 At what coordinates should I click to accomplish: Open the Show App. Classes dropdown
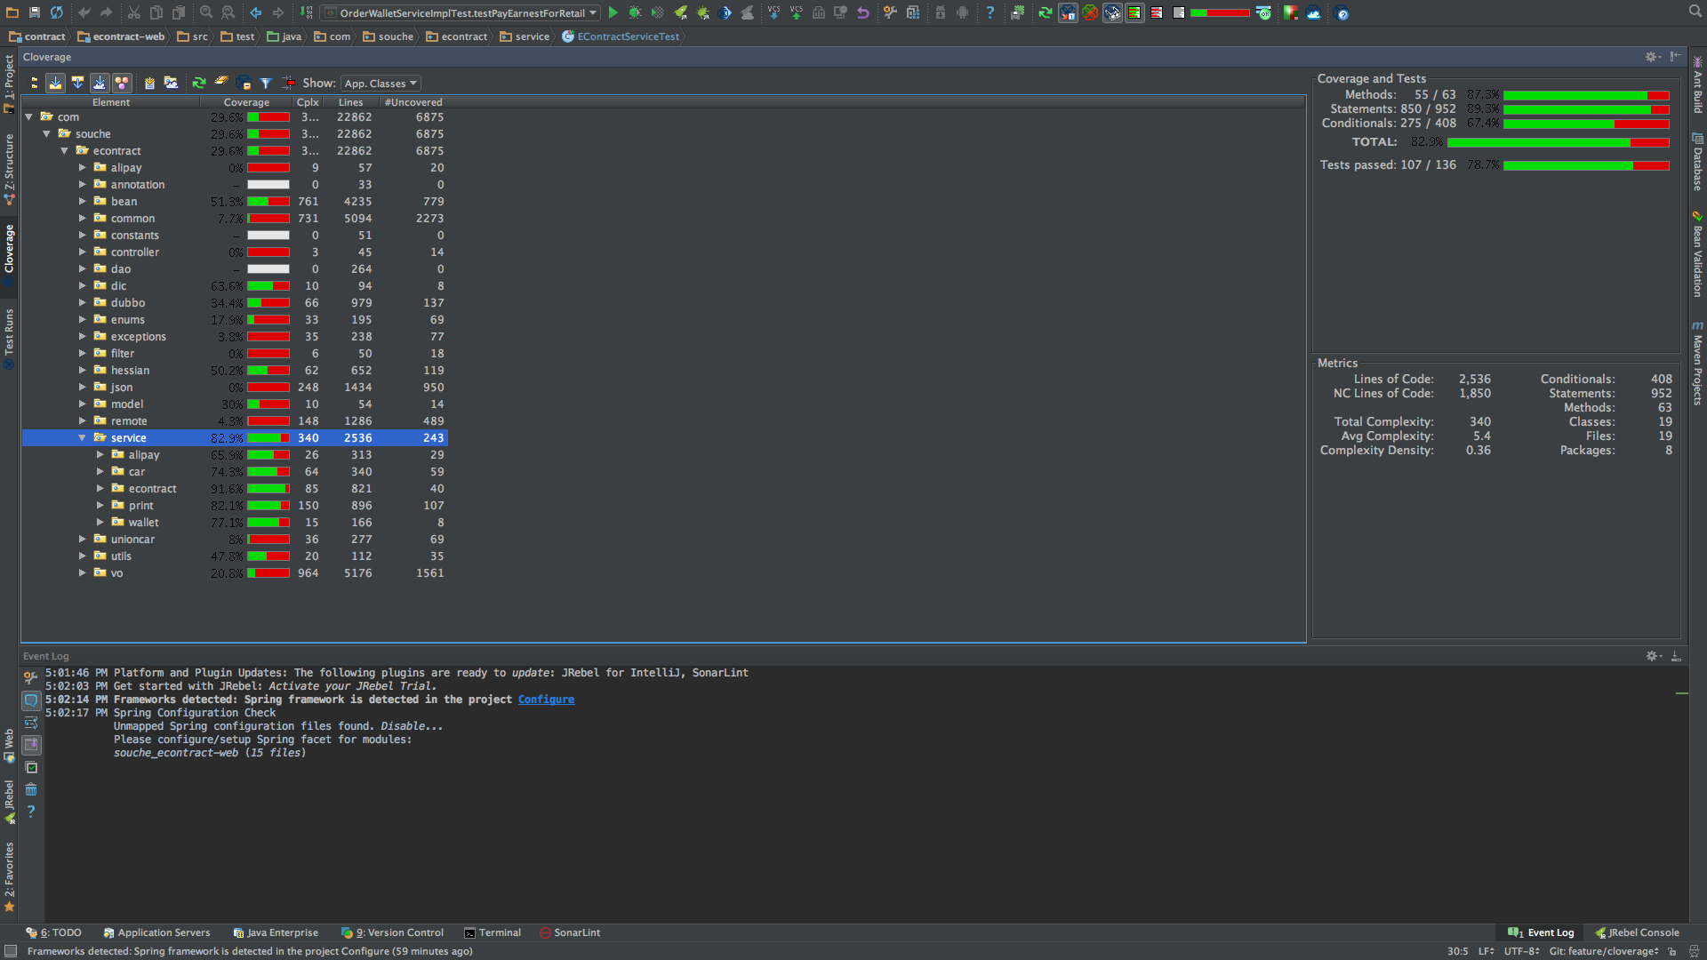pos(381,83)
